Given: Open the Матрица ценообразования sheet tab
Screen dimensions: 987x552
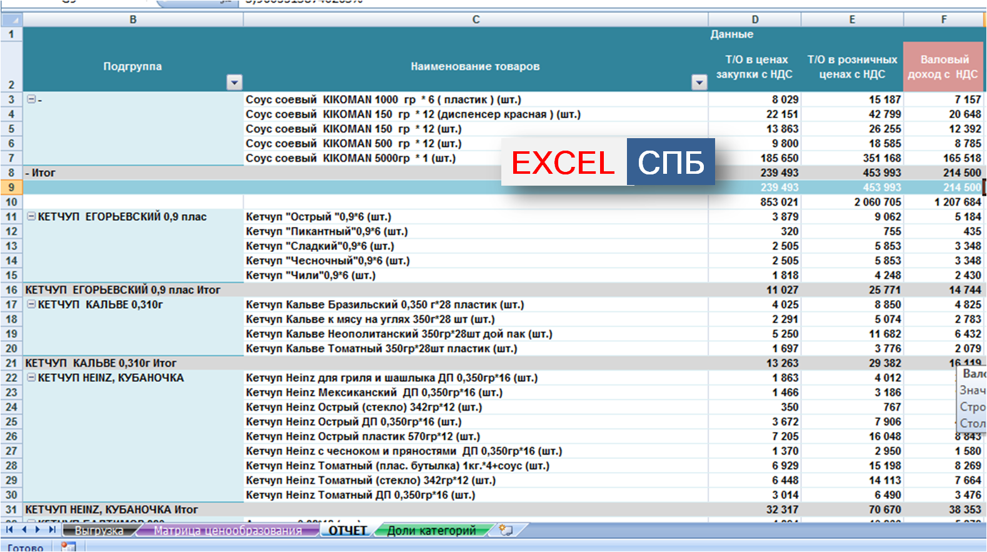Looking at the screenshot, I should click(x=228, y=531).
